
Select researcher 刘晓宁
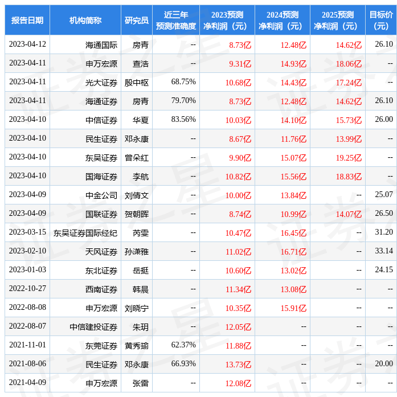tap(137, 308)
